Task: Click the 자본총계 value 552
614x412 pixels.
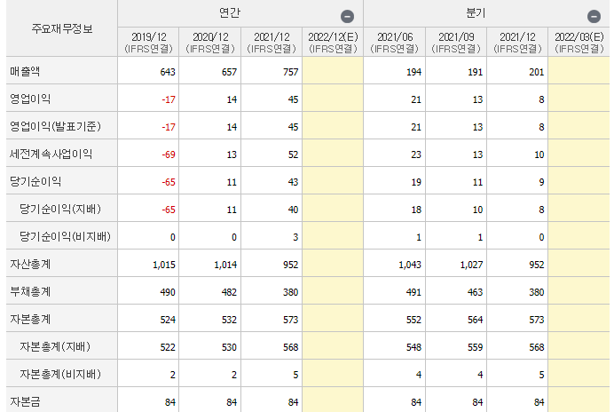Action: tap(413, 320)
